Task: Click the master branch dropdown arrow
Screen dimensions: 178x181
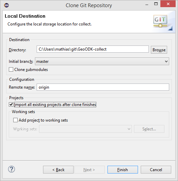Action: pos(166,61)
